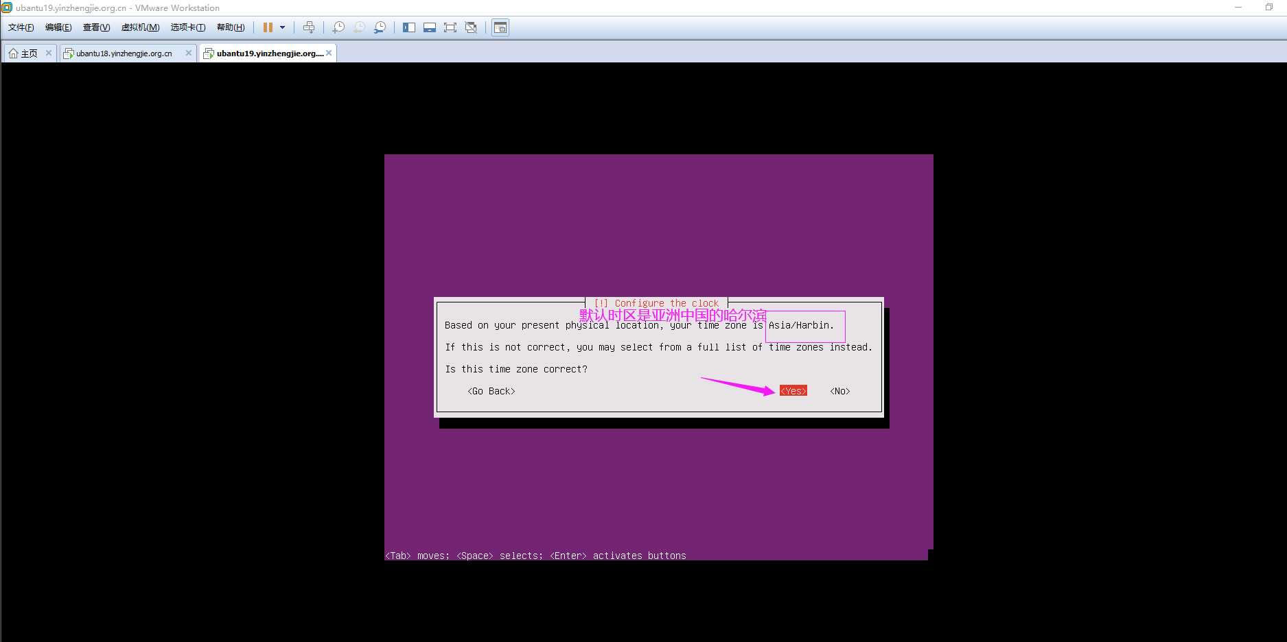Choose <Yes> in the clock dialog
This screenshot has width=1287, height=642.
[793, 391]
